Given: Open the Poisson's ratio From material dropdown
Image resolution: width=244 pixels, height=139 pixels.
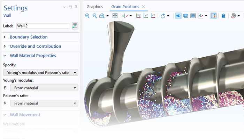Looking at the screenshot, I should pyautogui.click(x=44, y=103).
